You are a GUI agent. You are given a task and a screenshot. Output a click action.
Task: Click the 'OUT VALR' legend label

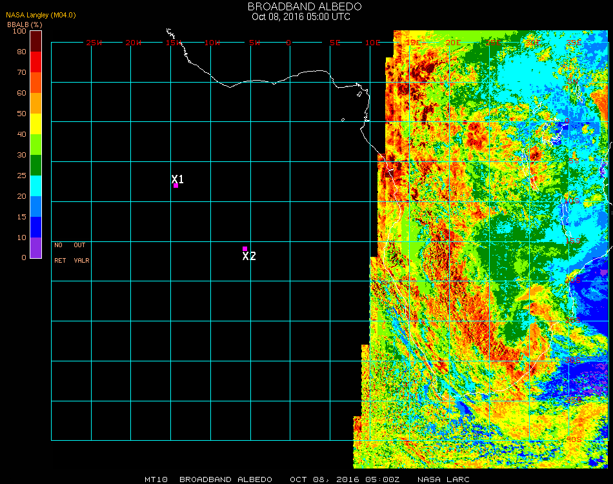tap(81, 253)
